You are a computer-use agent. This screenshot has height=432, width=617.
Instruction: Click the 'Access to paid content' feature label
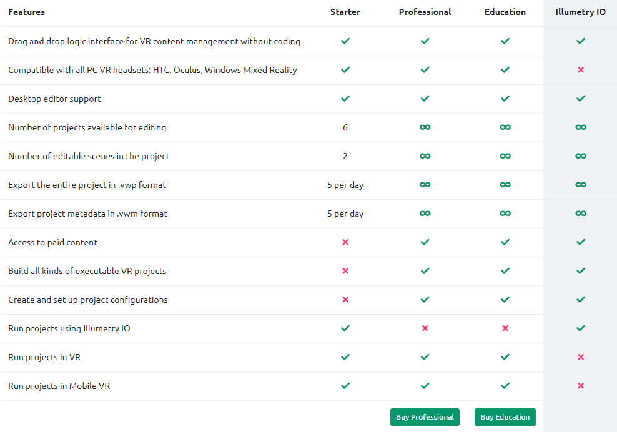(52, 242)
